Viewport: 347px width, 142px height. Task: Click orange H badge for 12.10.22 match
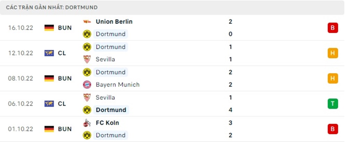tap(332, 53)
